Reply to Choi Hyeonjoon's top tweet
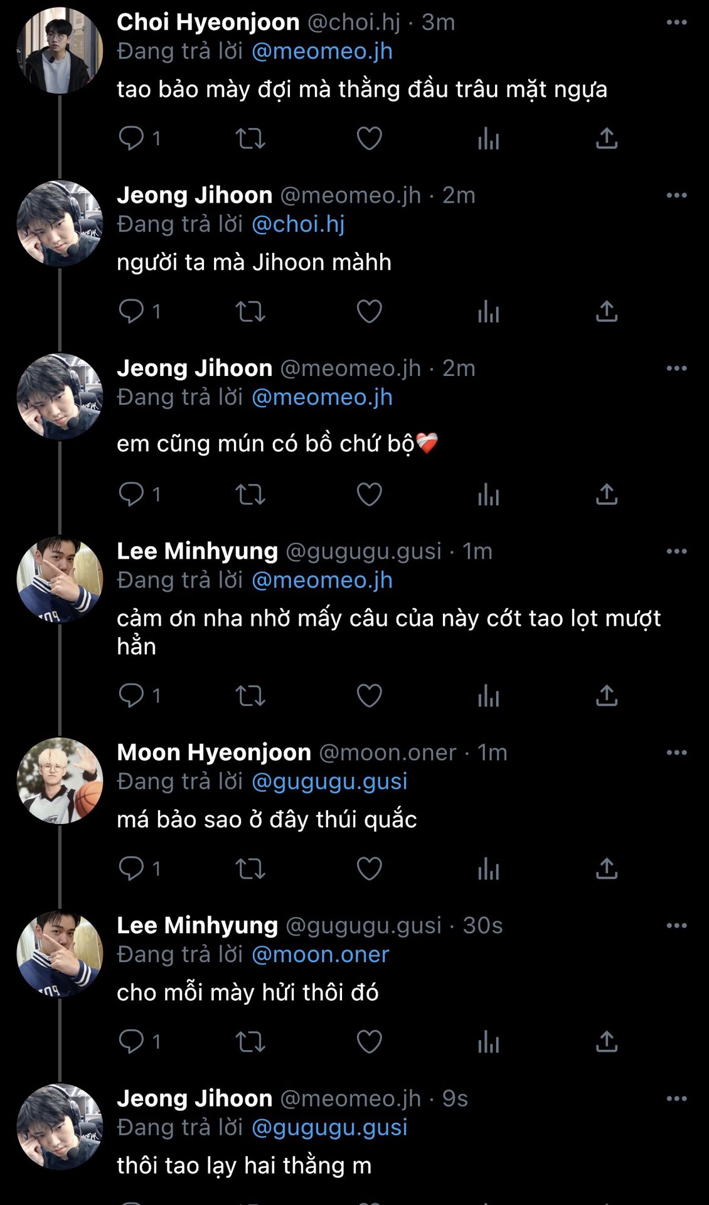 (131, 138)
